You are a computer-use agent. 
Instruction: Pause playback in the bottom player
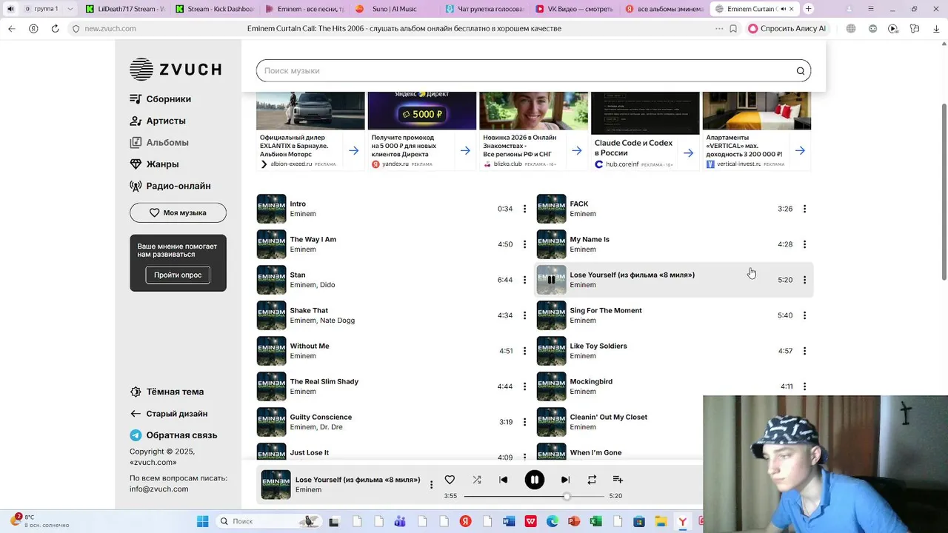[535, 480]
